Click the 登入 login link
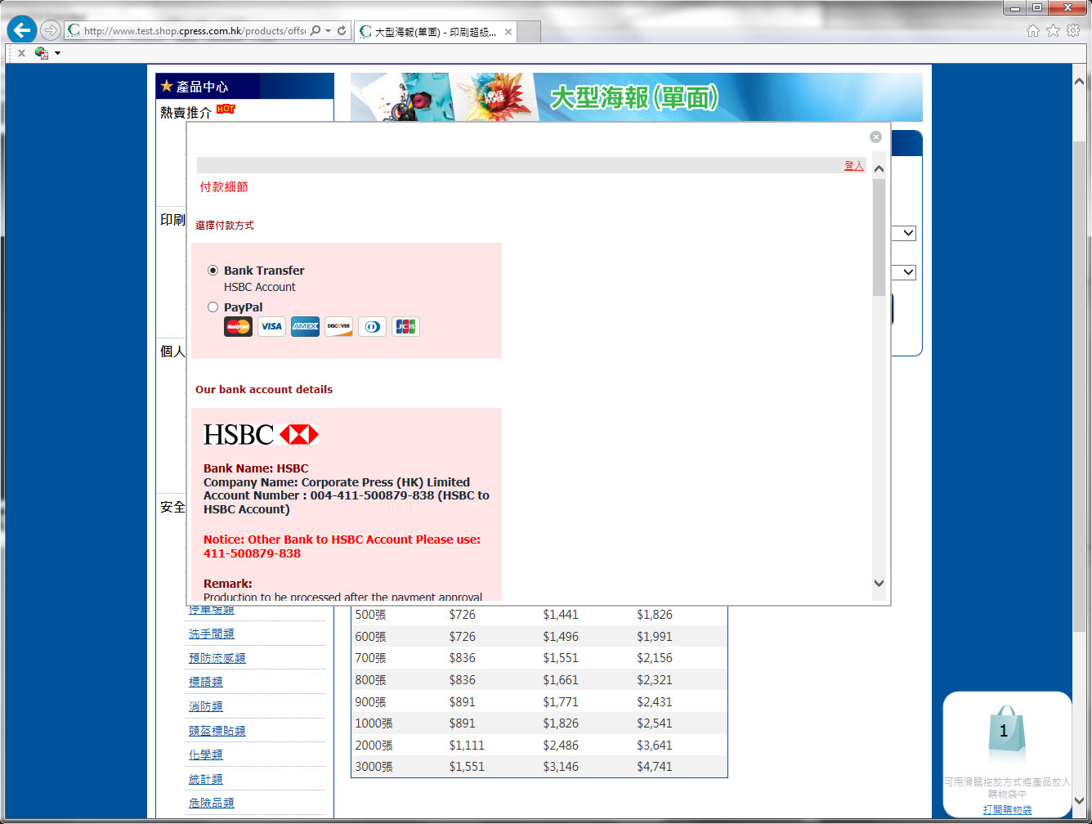1092x824 pixels. (x=853, y=166)
